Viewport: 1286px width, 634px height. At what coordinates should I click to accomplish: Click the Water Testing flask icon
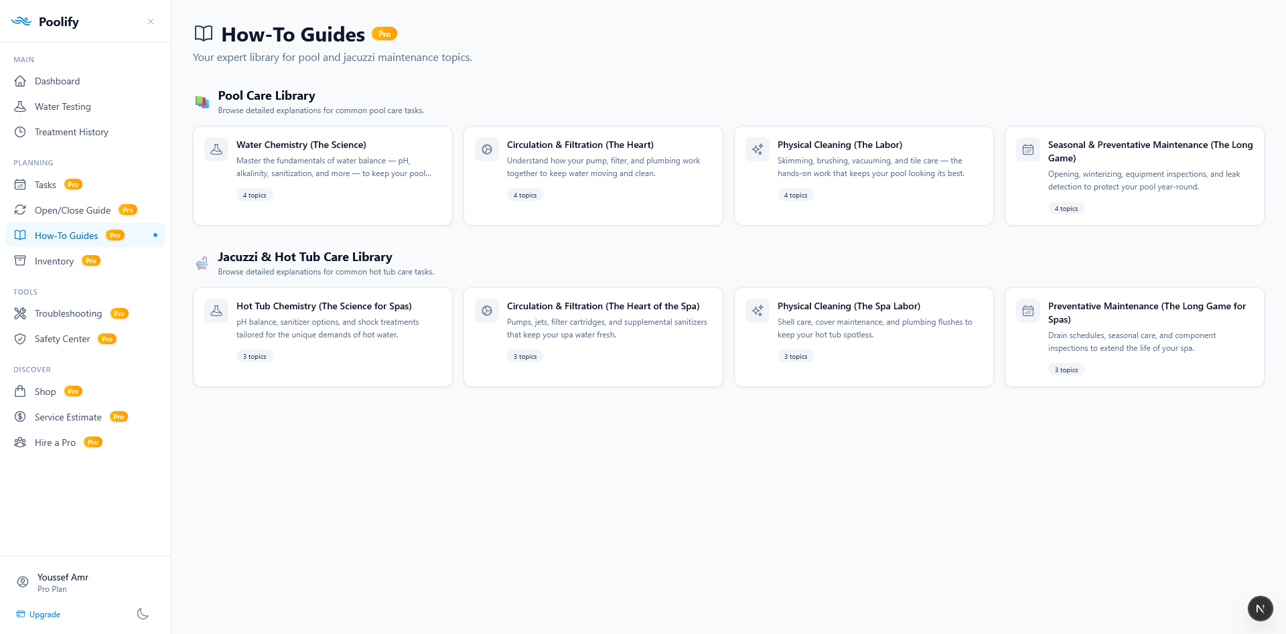pyautogui.click(x=20, y=106)
